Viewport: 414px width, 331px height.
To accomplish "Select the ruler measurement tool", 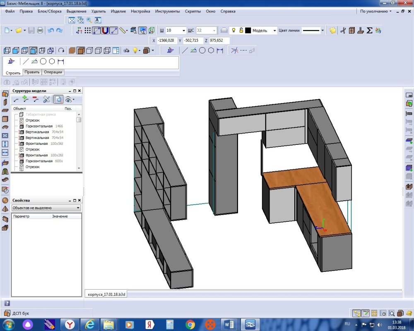I will [123, 31].
